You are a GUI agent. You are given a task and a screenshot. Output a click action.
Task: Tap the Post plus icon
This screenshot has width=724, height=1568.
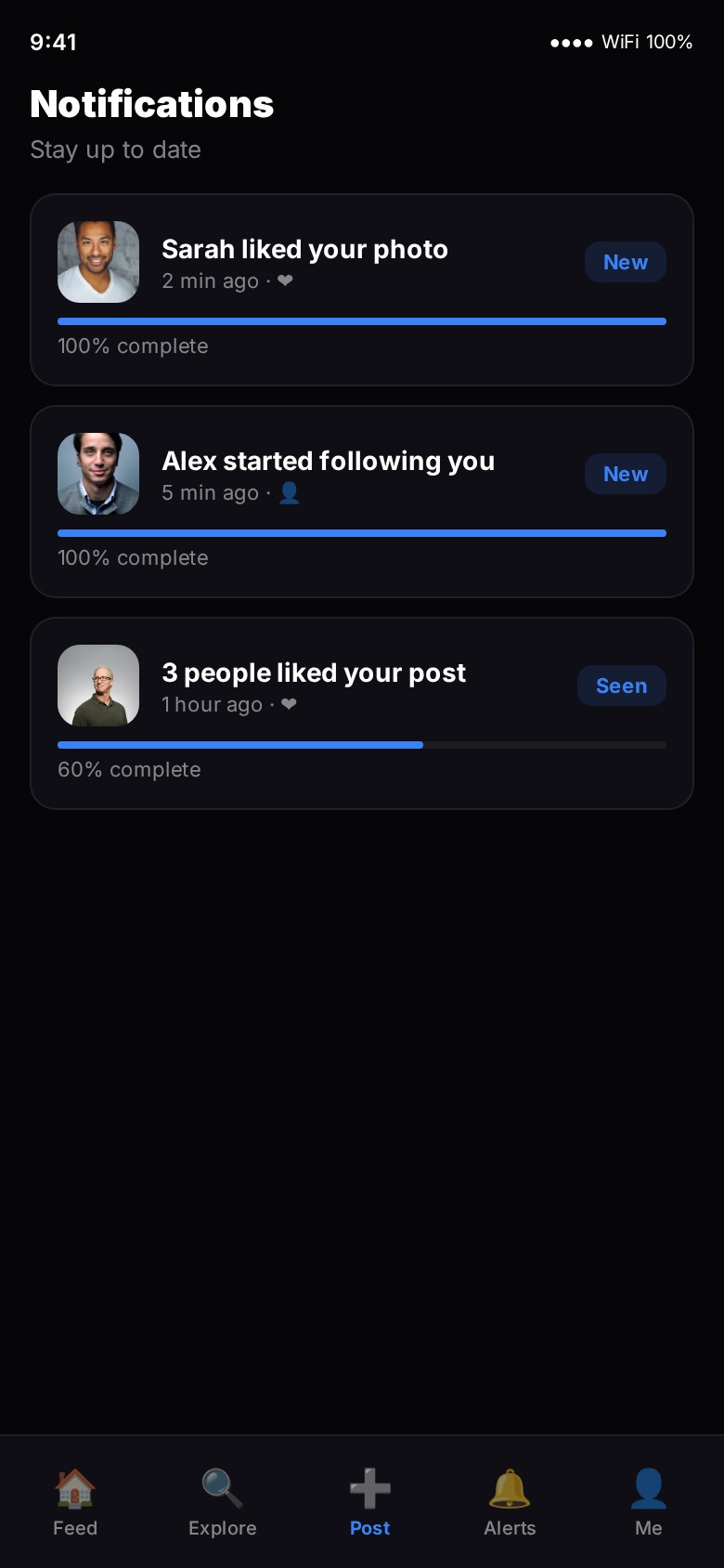[369, 1488]
